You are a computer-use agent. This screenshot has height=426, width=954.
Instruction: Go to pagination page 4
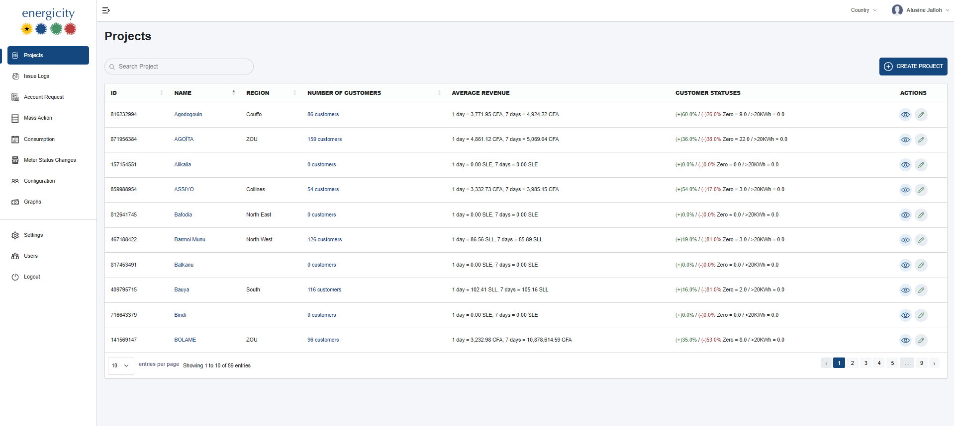(879, 363)
